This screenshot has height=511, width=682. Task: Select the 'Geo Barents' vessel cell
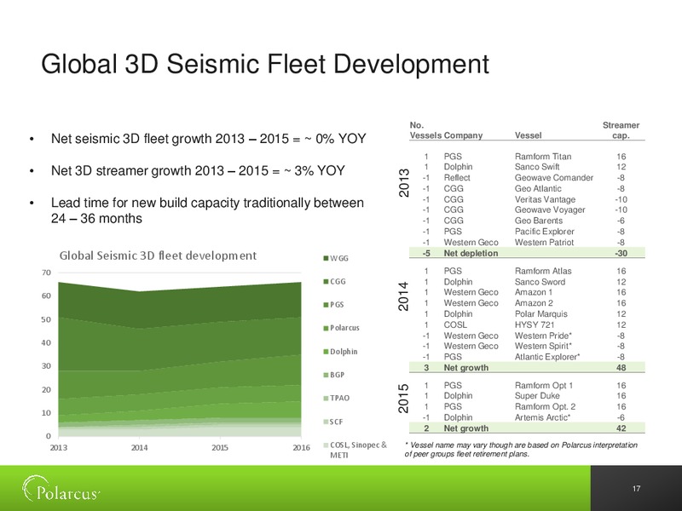pyautogui.click(x=539, y=221)
